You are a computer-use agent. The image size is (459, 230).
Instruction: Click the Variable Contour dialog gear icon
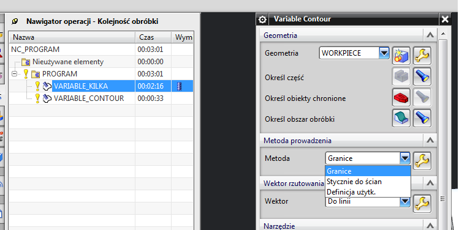[x=262, y=20]
